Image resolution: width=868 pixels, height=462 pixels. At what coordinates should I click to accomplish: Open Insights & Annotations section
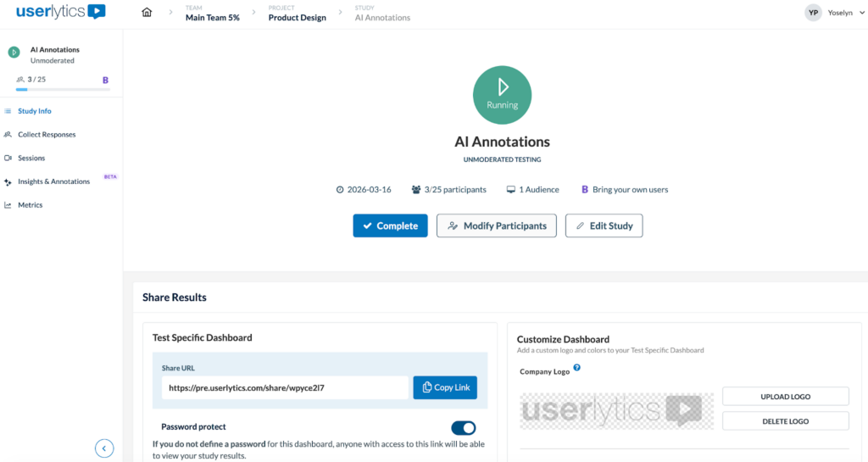[53, 181]
